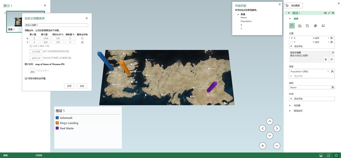Open the X 坐标 type dropdown
This screenshot has height=158, width=341.
click(328, 38)
